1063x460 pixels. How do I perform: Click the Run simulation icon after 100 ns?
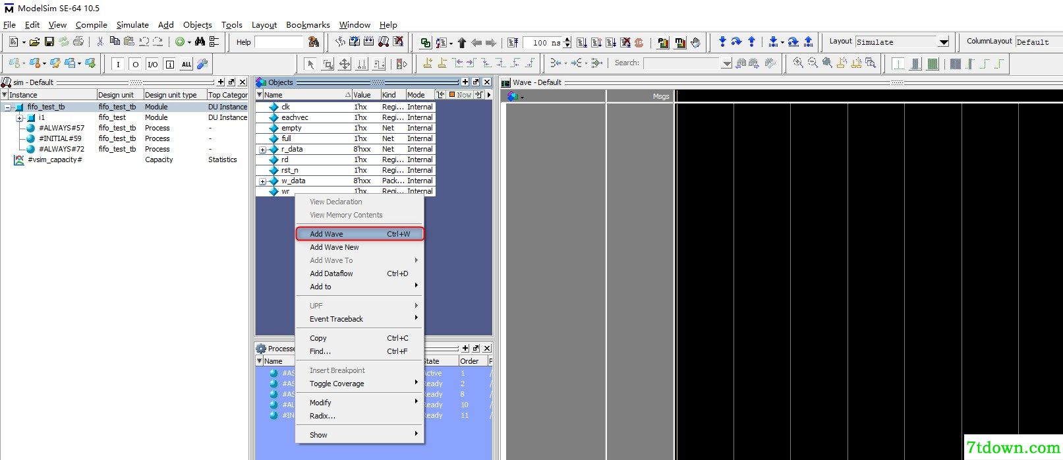pyautogui.click(x=582, y=42)
